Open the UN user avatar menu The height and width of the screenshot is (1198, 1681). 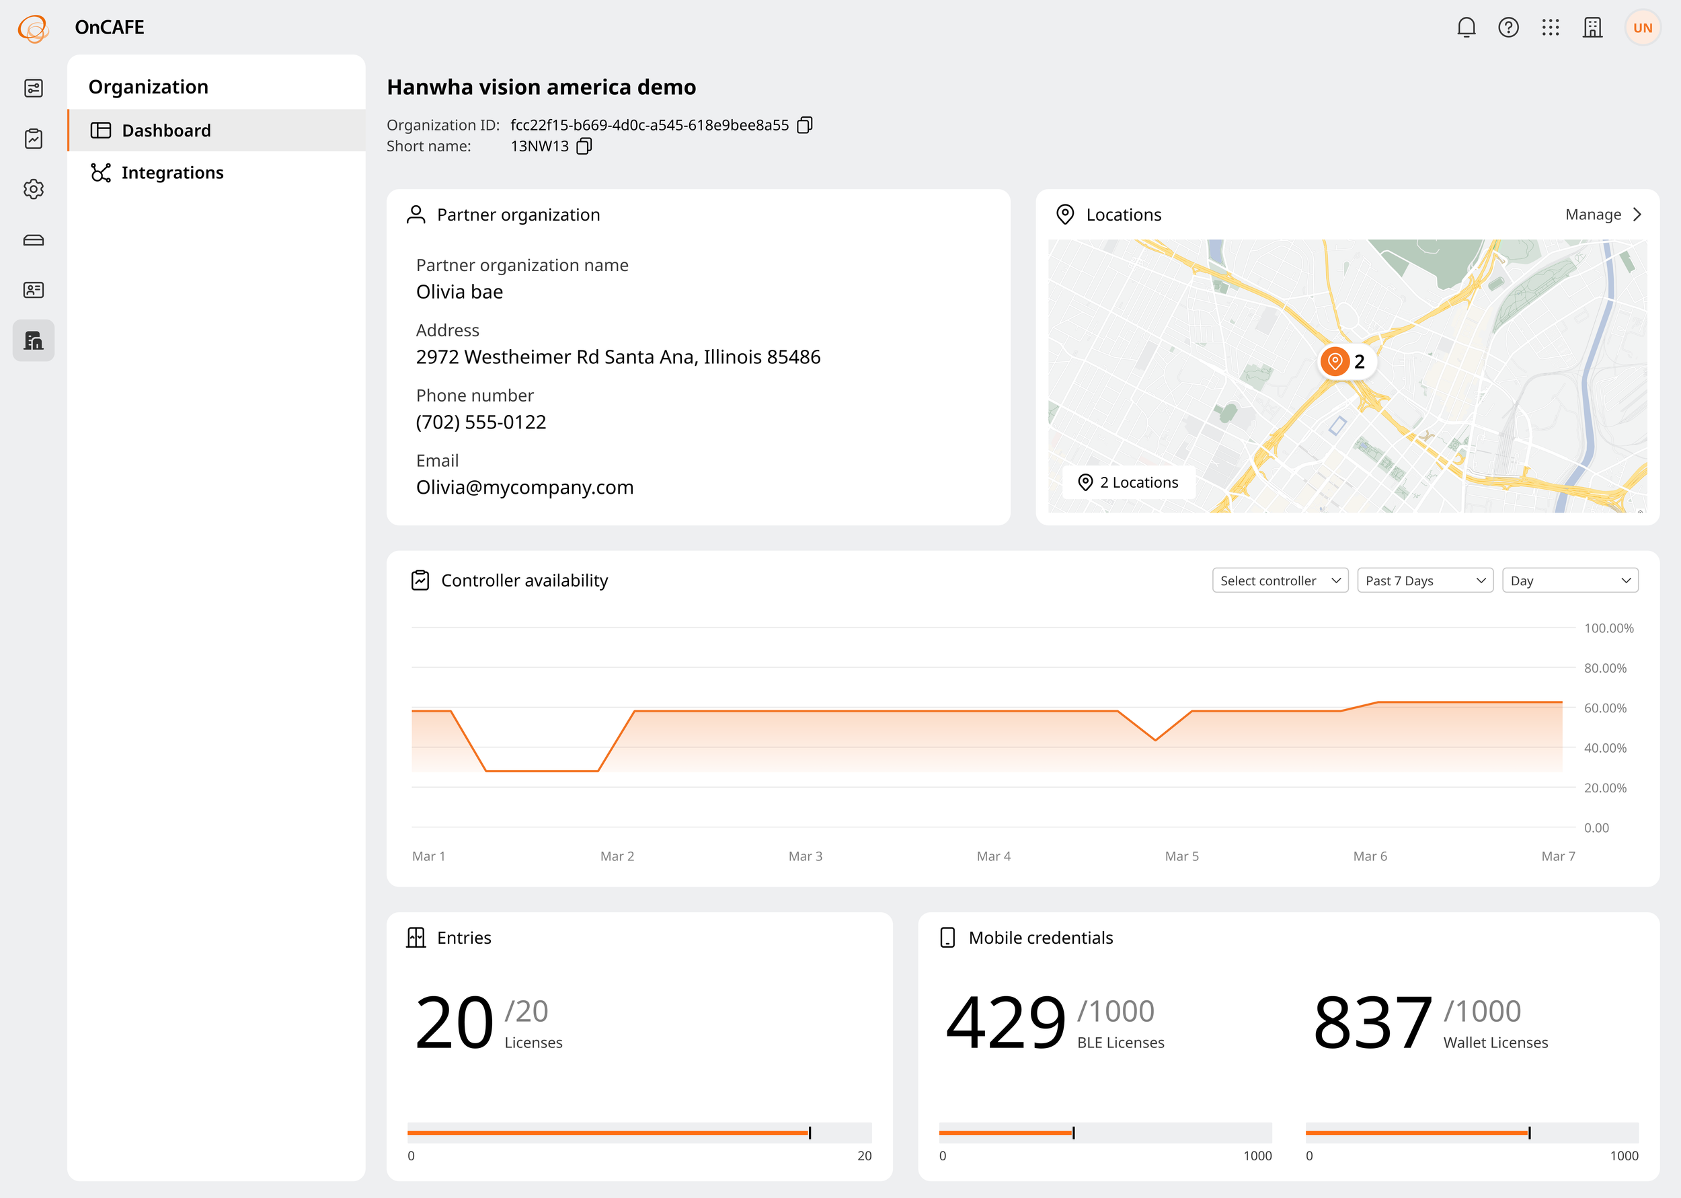(x=1643, y=28)
